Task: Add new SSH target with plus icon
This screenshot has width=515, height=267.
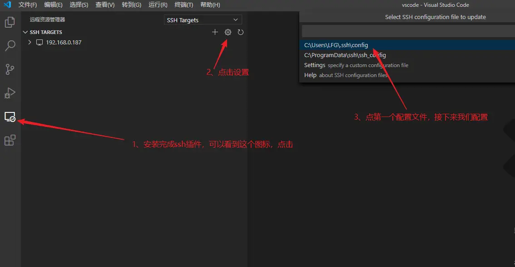Action: click(215, 32)
